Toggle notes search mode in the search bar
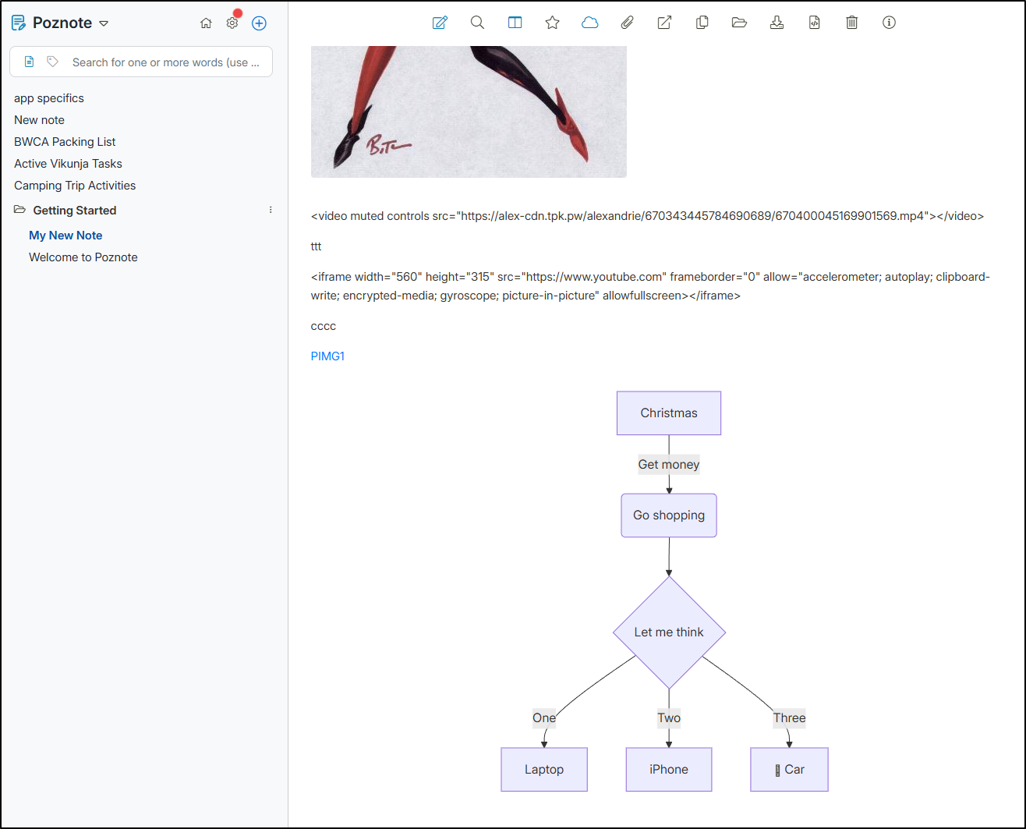The height and width of the screenshot is (829, 1026). 30,62
